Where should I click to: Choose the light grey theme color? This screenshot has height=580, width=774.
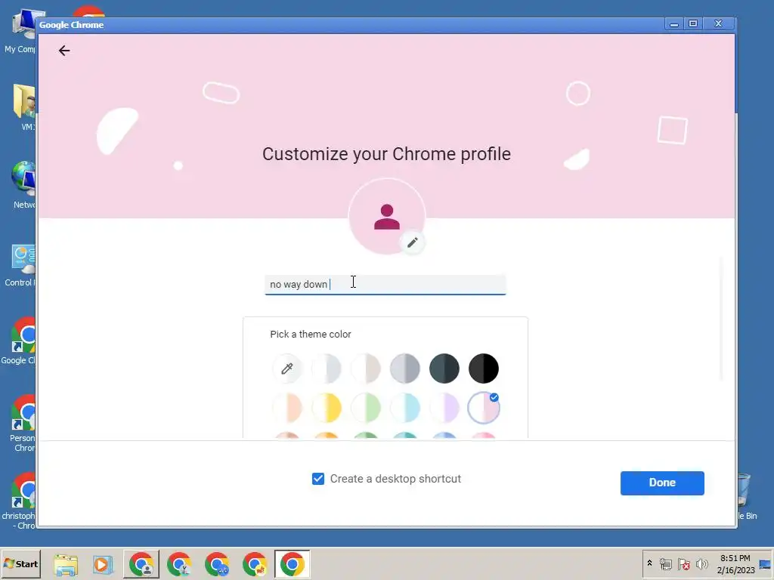[x=327, y=369]
